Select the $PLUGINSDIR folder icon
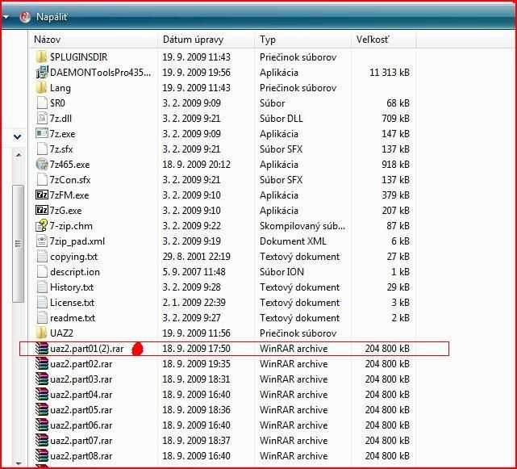This screenshot has height=469, width=517. tap(42, 57)
